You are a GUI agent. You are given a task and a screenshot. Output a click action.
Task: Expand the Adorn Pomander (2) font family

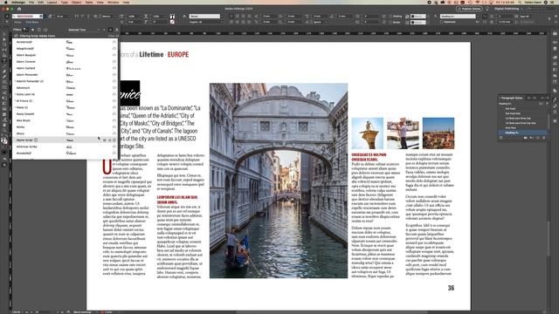(x=15, y=81)
